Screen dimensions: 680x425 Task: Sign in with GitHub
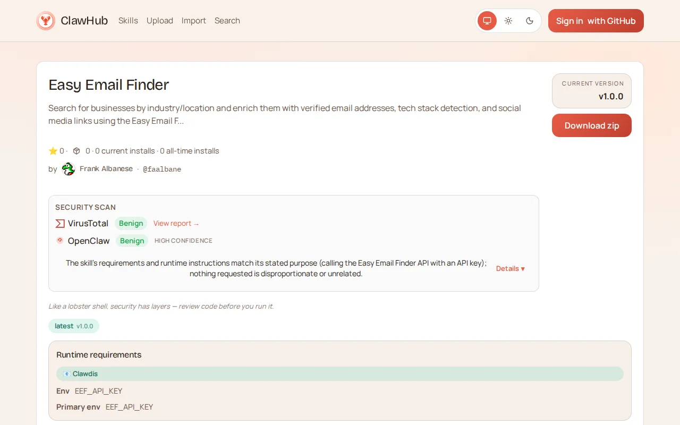click(x=596, y=21)
